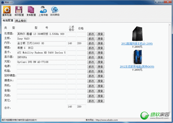Click 修改 button in the 显示器 row
The image size is (173, 123).
coord(91,57)
